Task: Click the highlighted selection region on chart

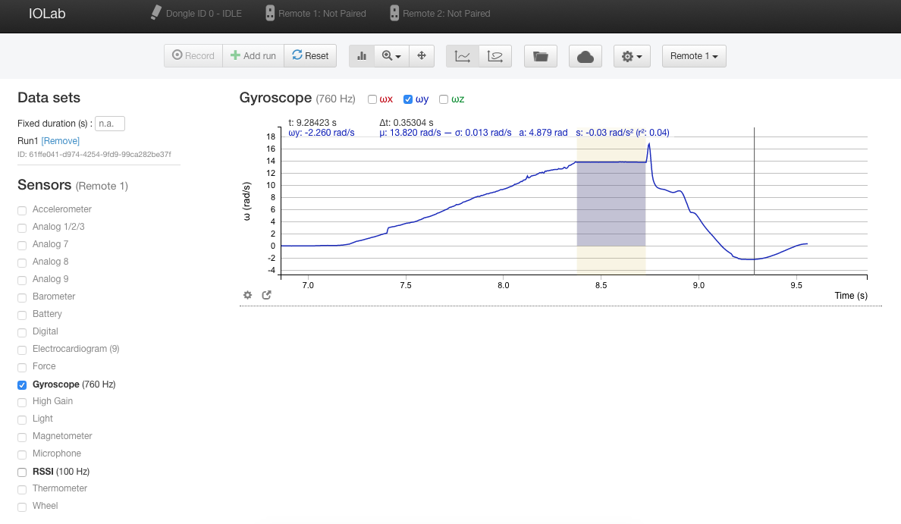Action: 611,204
